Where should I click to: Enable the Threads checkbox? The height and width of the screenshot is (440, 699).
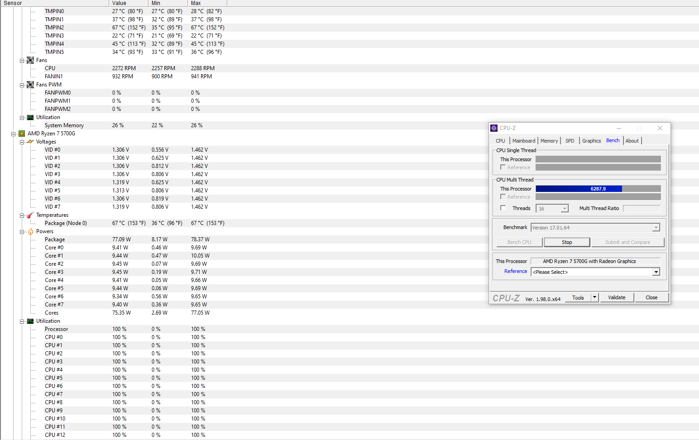503,208
